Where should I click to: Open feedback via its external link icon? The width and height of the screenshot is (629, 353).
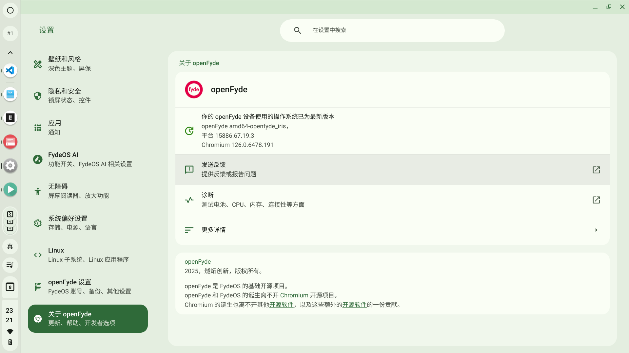point(596,170)
